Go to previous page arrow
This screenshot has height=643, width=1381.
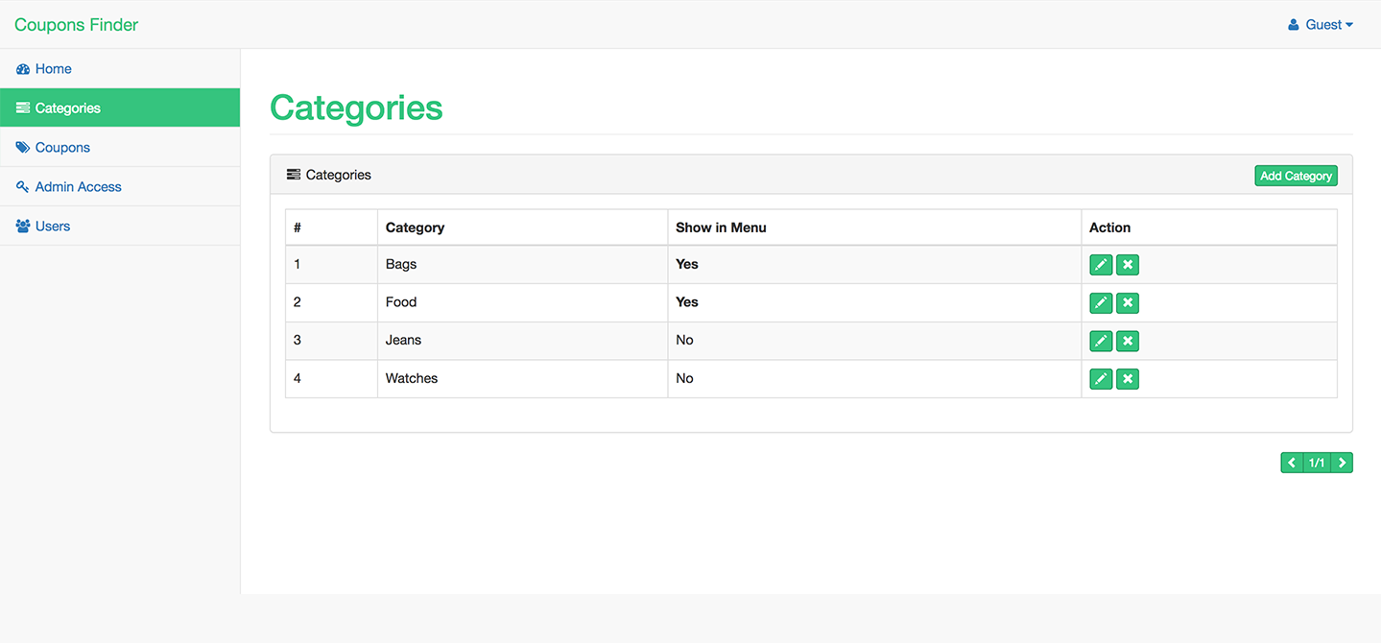1292,464
